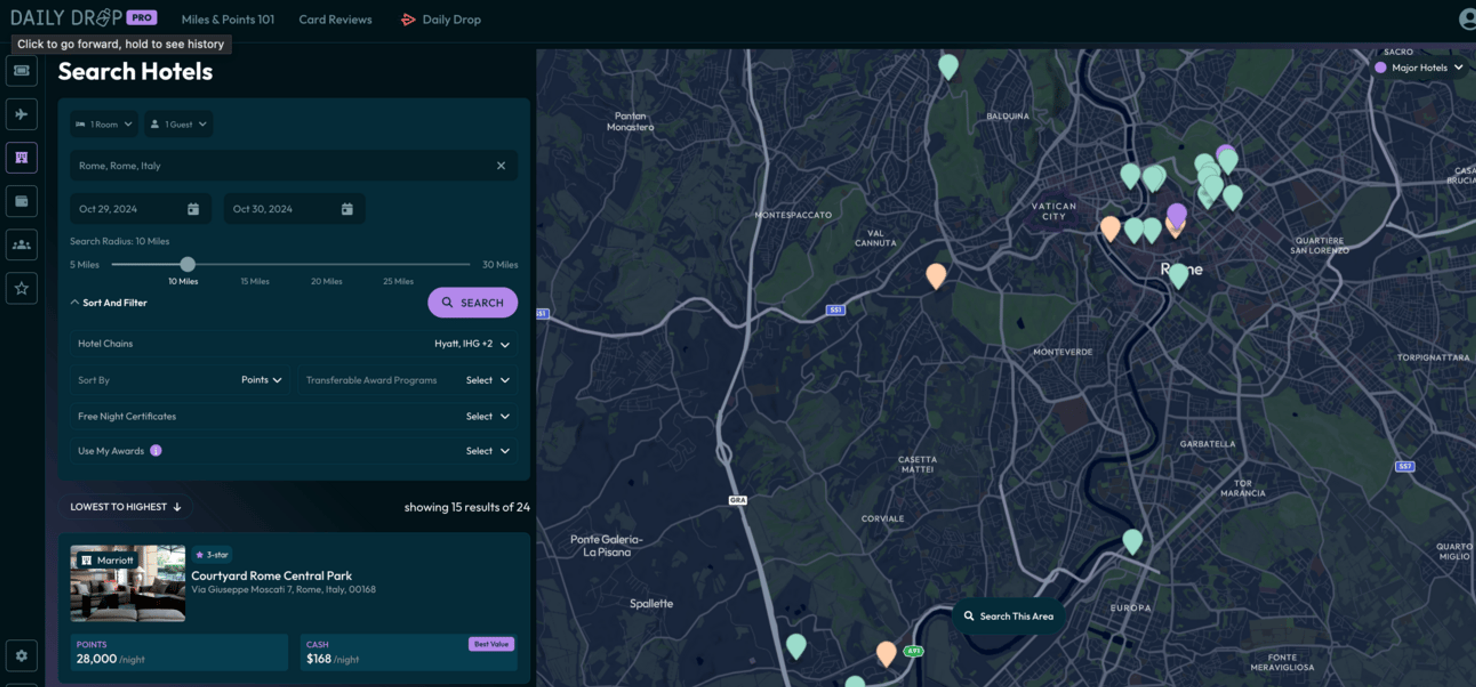Click the orange pin next to Vatican City
Viewport: 1476px width, 687px height.
click(1110, 228)
